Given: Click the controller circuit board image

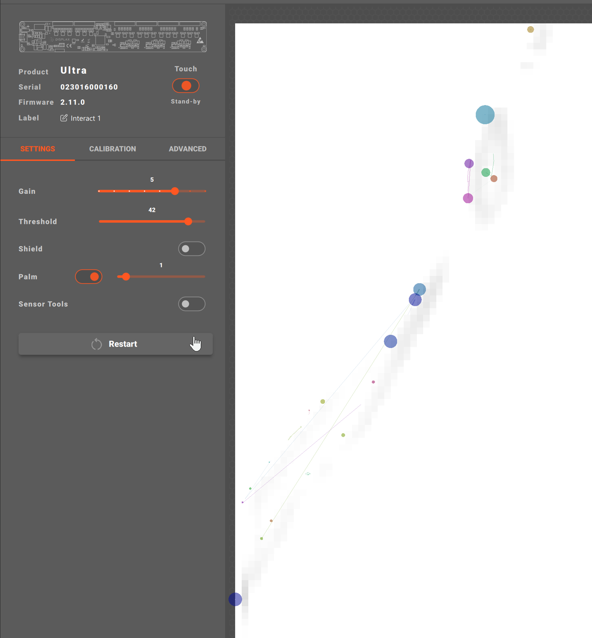Looking at the screenshot, I should click(113, 37).
